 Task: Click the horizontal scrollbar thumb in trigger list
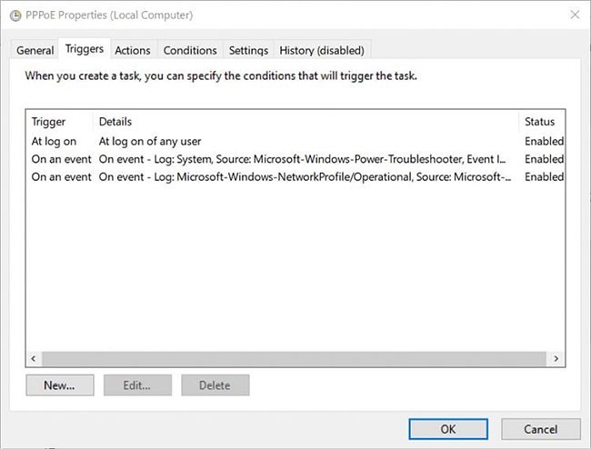coord(273,358)
